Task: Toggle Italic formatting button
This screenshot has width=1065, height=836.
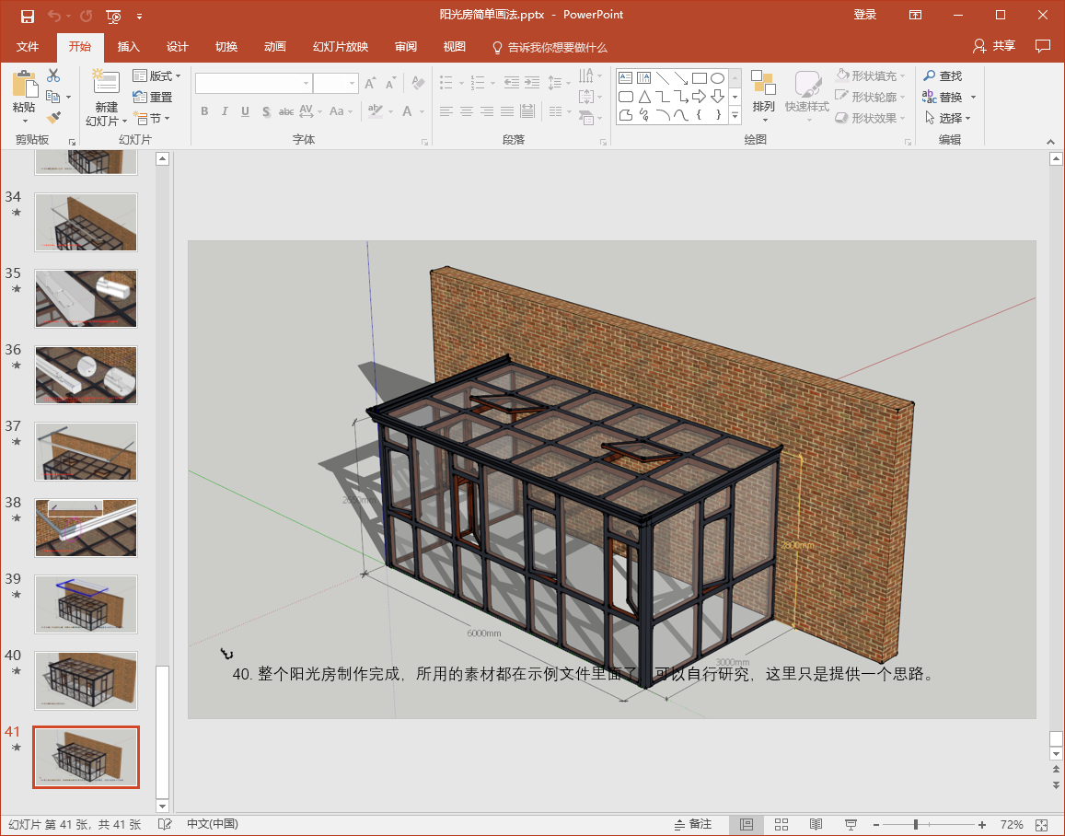Action: click(225, 111)
